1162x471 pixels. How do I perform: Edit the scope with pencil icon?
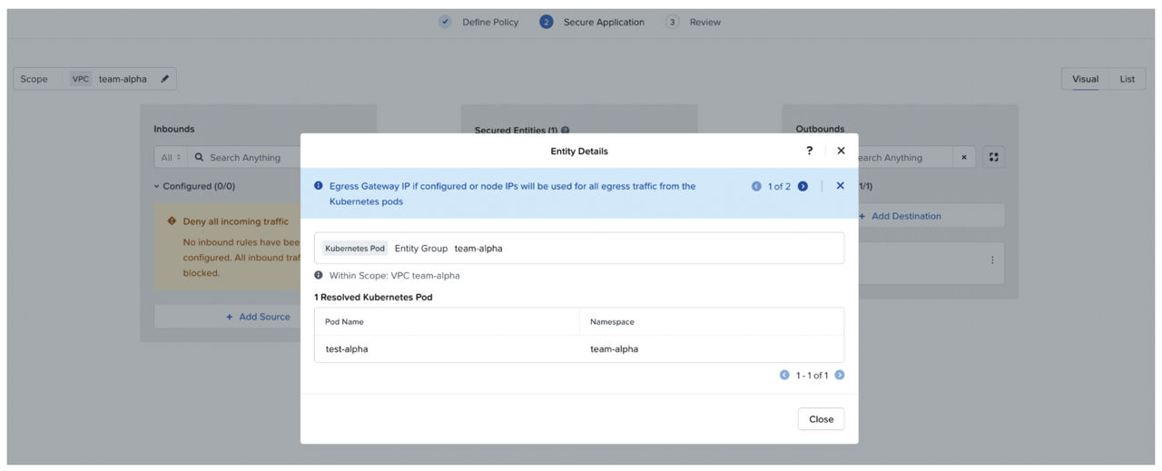tap(164, 79)
